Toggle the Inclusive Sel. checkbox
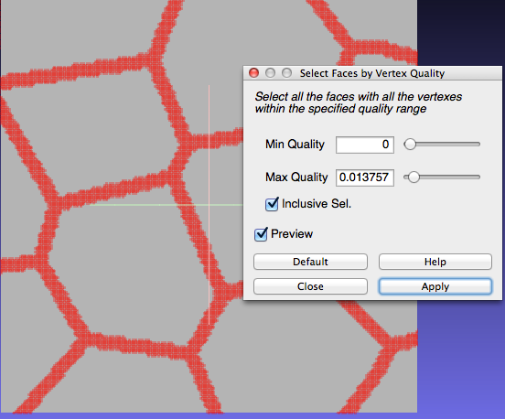505x419 pixels. (x=272, y=204)
